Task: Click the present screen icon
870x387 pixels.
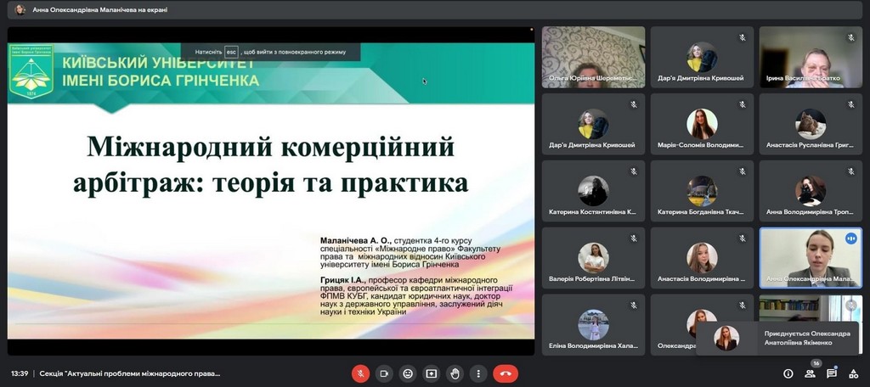Action: (x=432, y=373)
